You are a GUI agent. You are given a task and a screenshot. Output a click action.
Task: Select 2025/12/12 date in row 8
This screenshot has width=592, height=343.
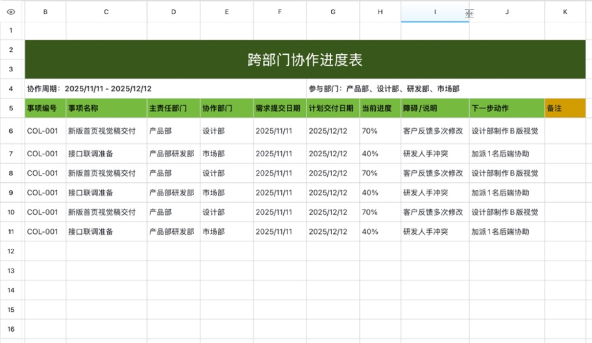point(333,173)
